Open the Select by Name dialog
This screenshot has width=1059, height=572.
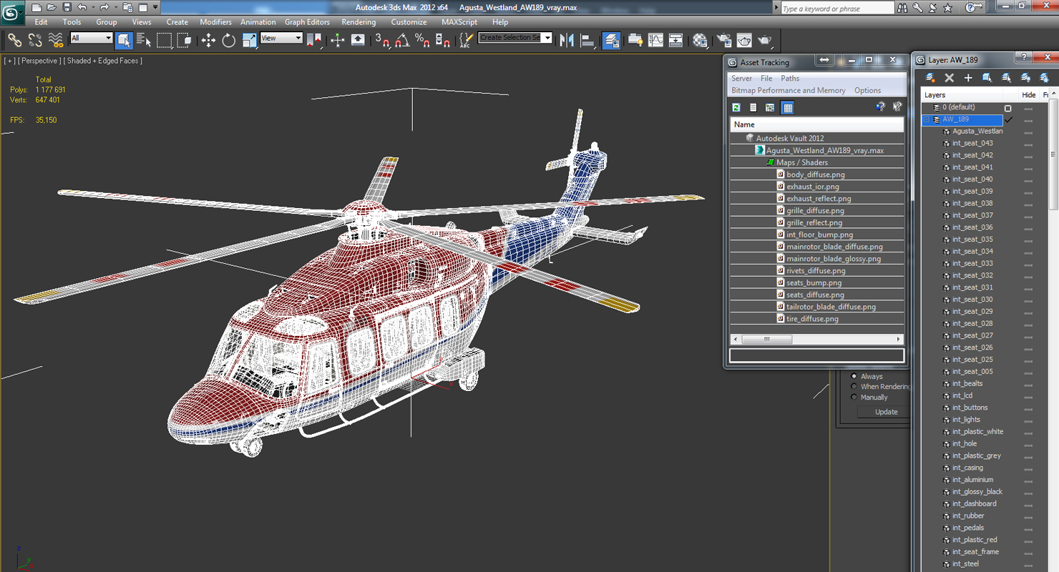click(144, 40)
